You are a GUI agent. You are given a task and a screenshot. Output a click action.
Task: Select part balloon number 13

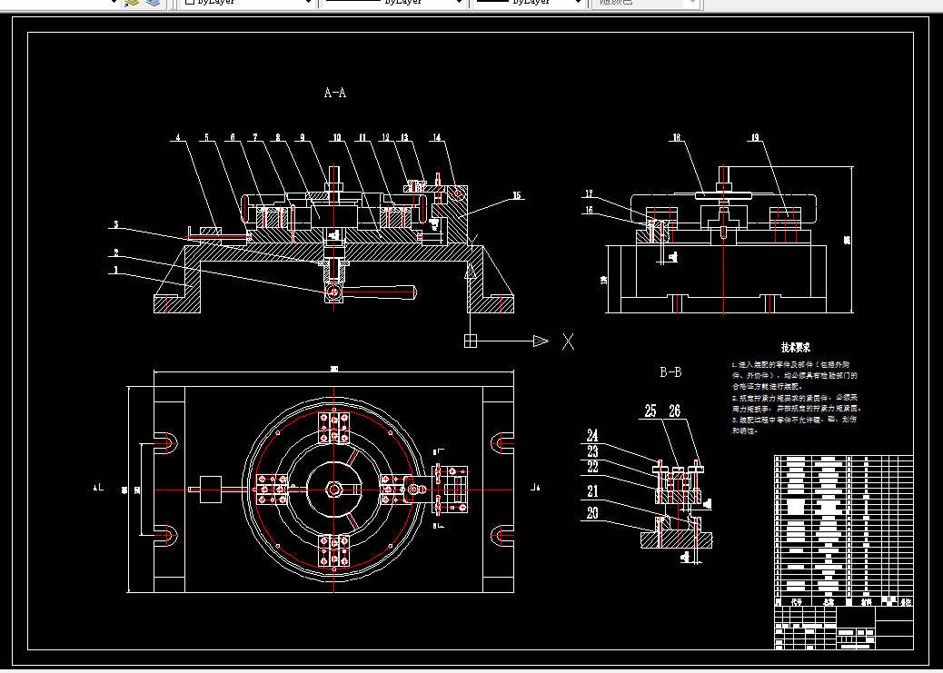pyautogui.click(x=405, y=138)
